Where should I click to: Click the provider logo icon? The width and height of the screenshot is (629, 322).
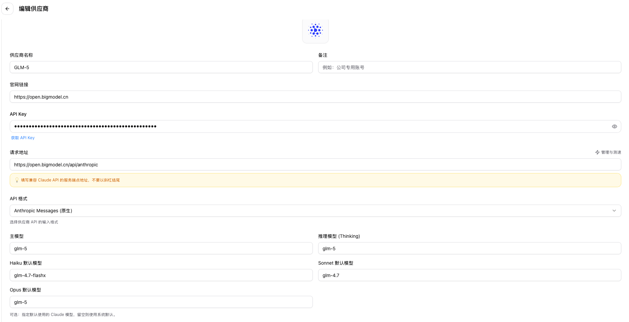pos(315,30)
